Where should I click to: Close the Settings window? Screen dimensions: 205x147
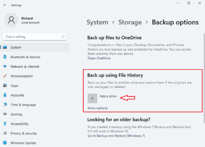tap(199, 3)
